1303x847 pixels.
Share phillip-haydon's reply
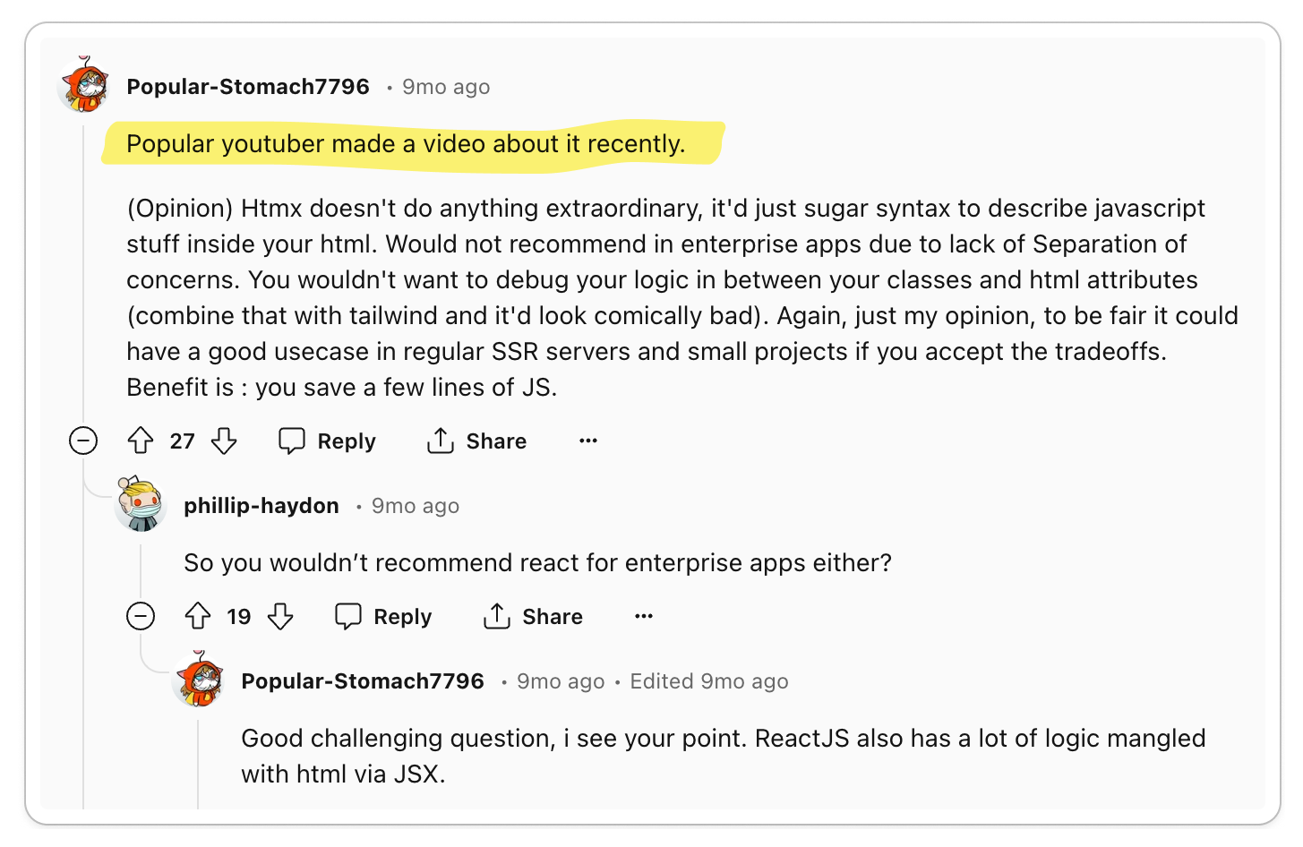pos(533,616)
